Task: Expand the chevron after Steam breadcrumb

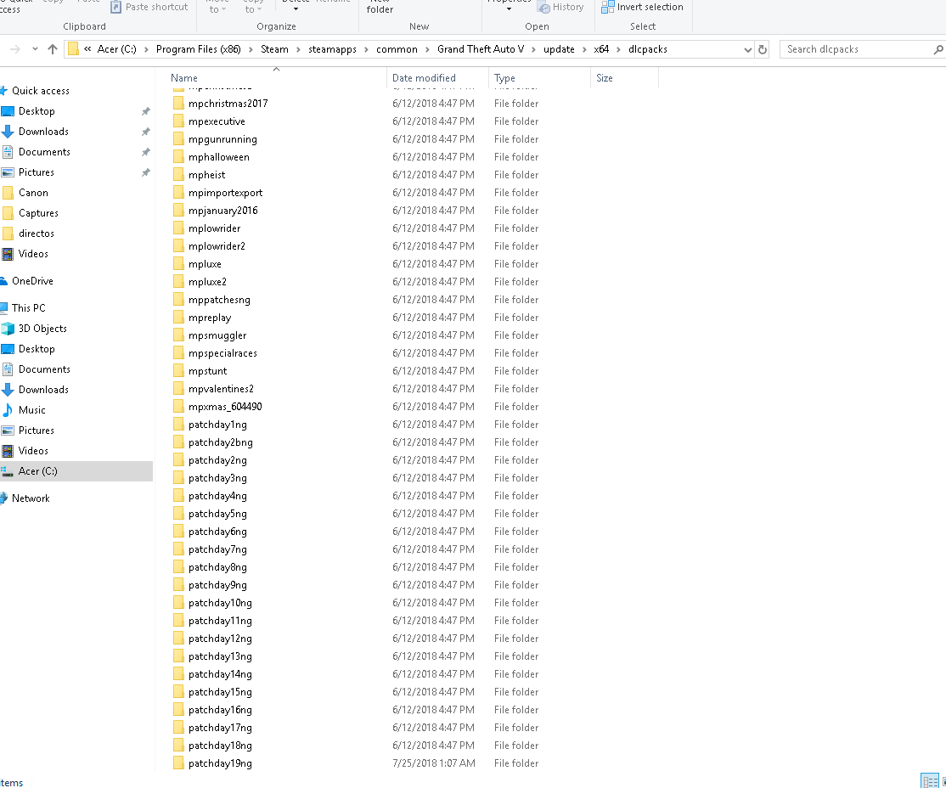Action: [x=298, y=49]
